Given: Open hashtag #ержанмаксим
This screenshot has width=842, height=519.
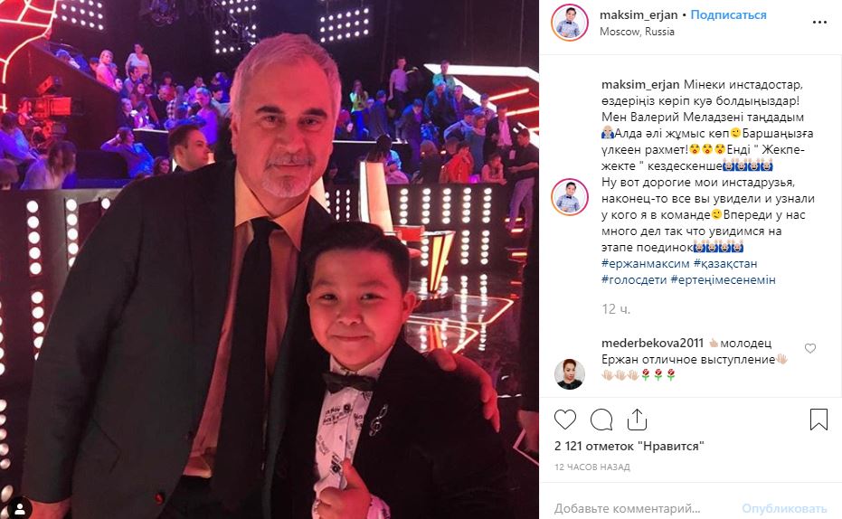Looking at the screenshot, I should [x=645, y=263].
